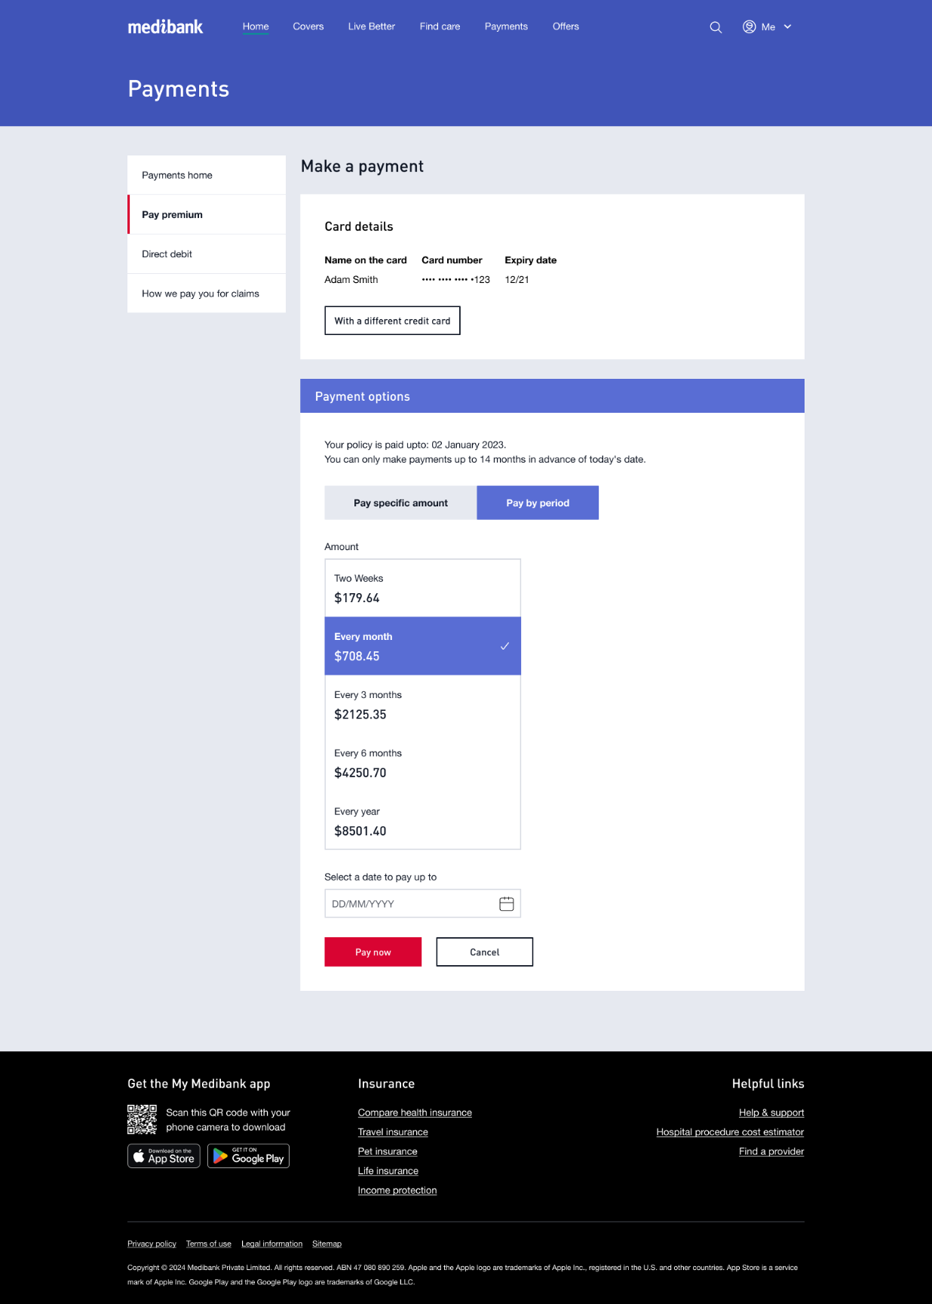Open the Covers menu item
The height and width of the screenshot is (1304, 932).
(308, 26)
